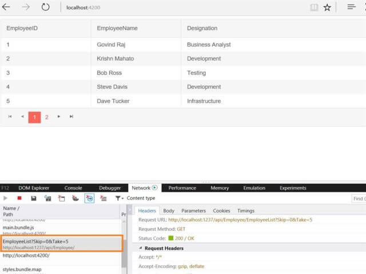This screenshot has width=366, height=274.
Task: Select the styles.bundle.map request
Action: point(61,269)
